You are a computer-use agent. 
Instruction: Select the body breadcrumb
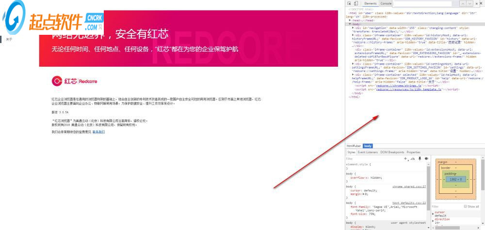pyautogui.click(x=368, y=146)
